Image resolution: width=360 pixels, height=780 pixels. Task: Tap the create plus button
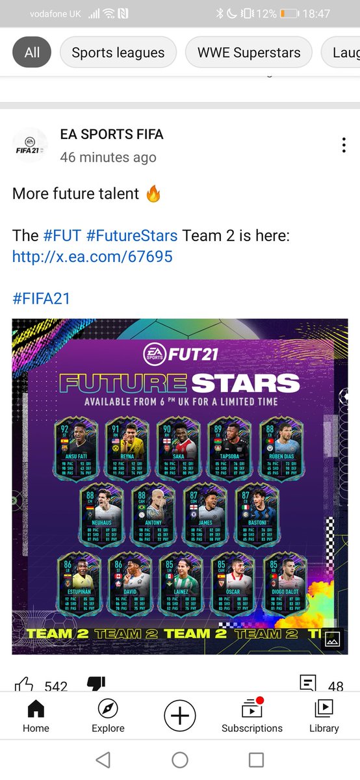(180, 716)
